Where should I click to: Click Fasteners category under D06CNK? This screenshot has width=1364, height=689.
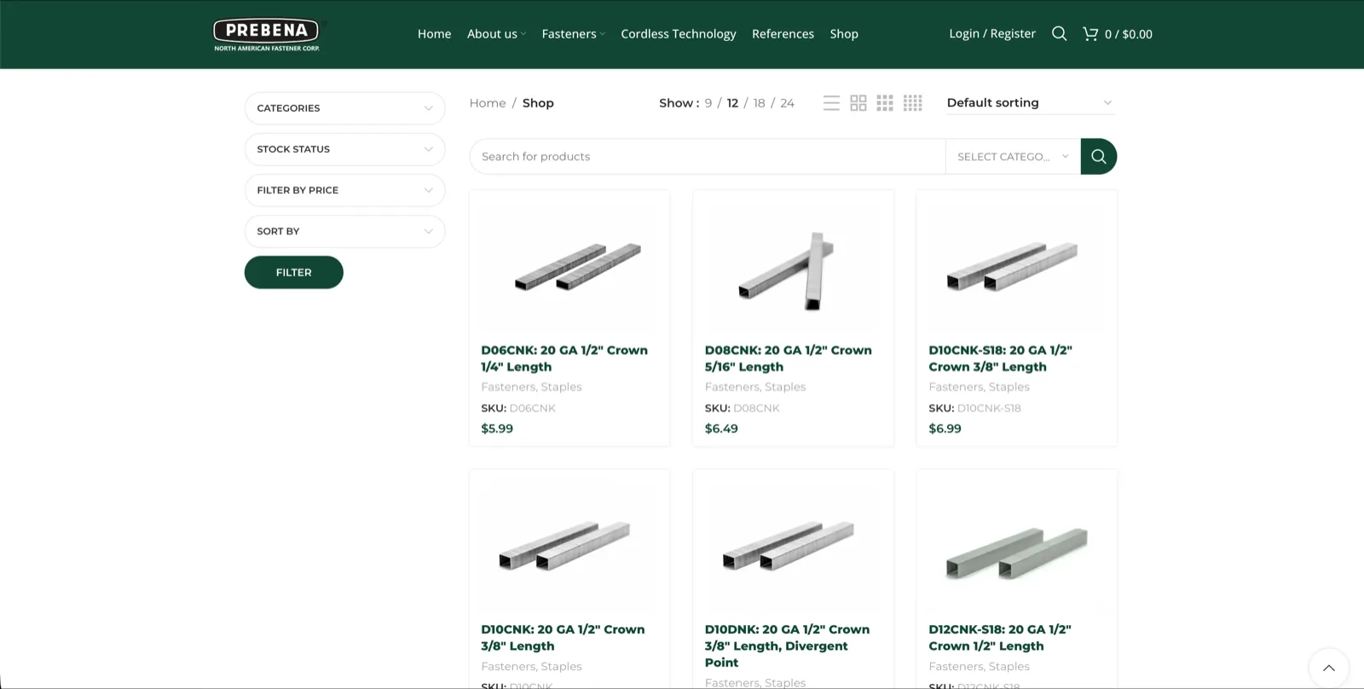click(507, 387)
